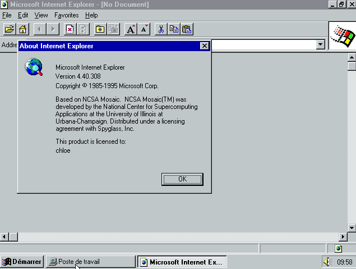Open the Favorites folder toolbar icon
This screenshot has height=269, width=356.
click(x=100, y=29)
